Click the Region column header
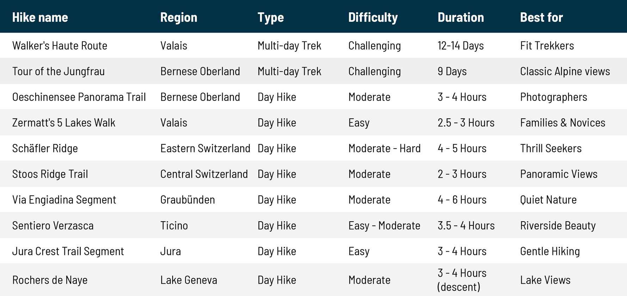 pos(179,17)
